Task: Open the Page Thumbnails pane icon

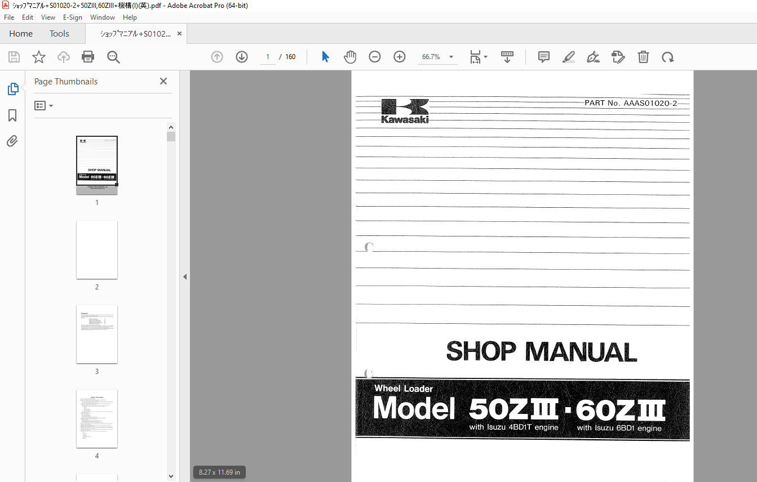Action: [x=12, y=89]
